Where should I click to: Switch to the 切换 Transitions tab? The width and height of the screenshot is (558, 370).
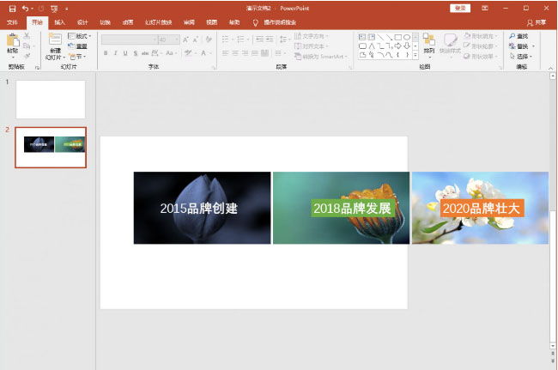click(x=105, y=22)
